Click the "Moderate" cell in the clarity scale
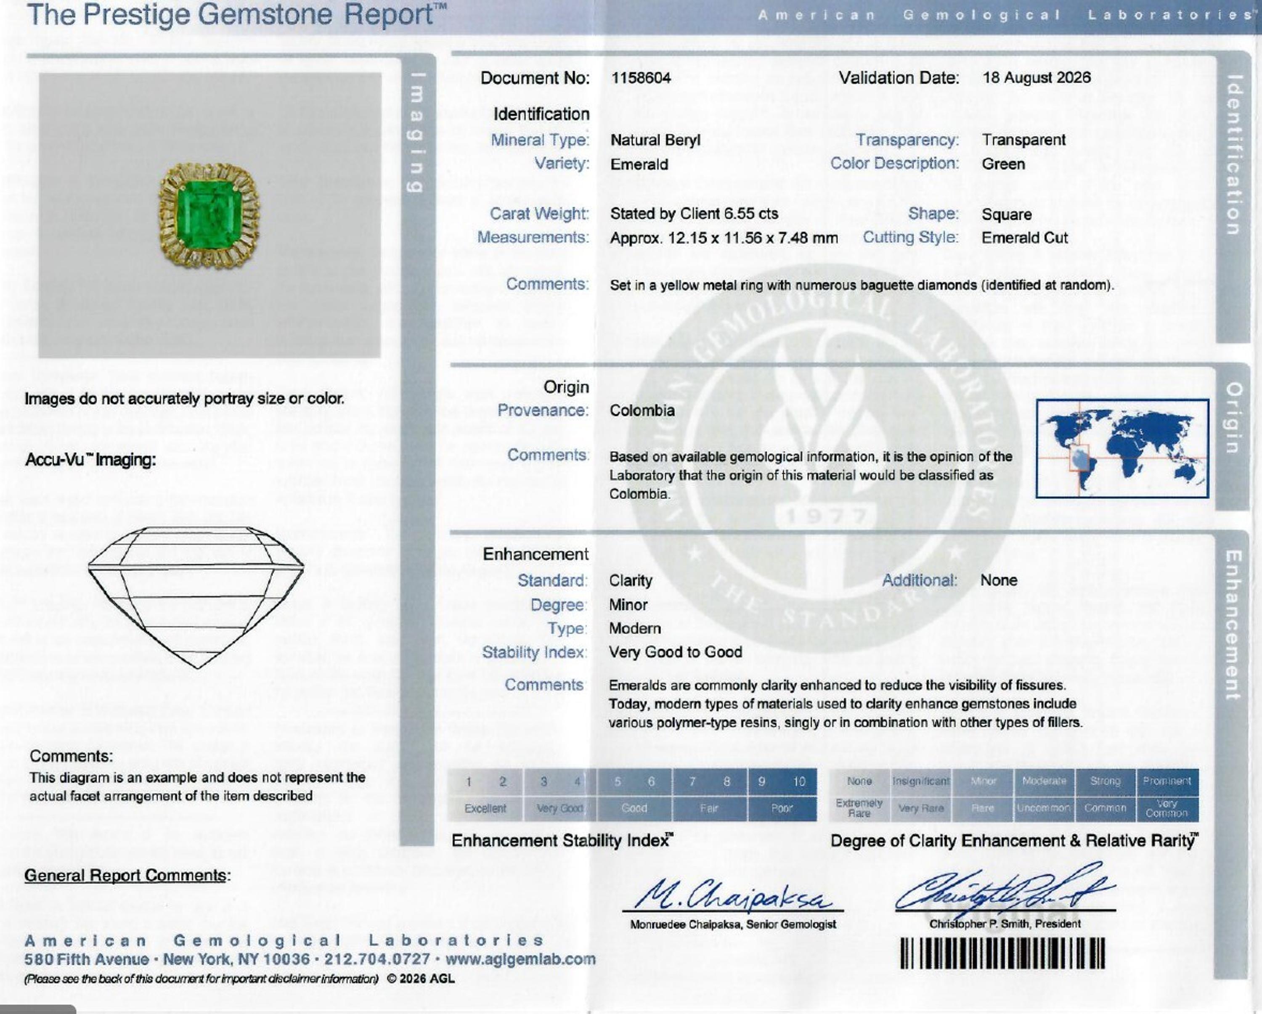 click(1044, 782)
